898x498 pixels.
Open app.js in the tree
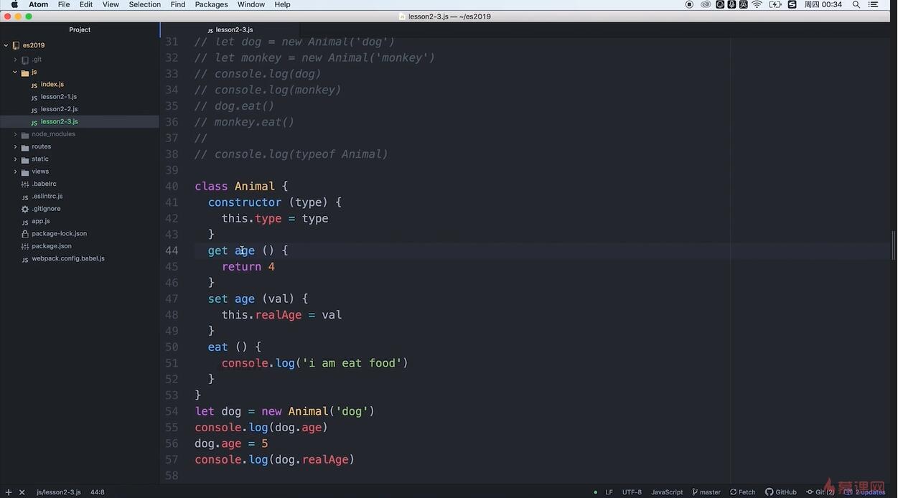[x=41, y=221]
